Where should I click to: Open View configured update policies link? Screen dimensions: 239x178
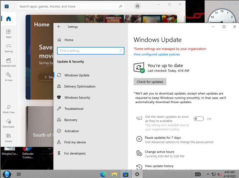click(x=157, y=54)
